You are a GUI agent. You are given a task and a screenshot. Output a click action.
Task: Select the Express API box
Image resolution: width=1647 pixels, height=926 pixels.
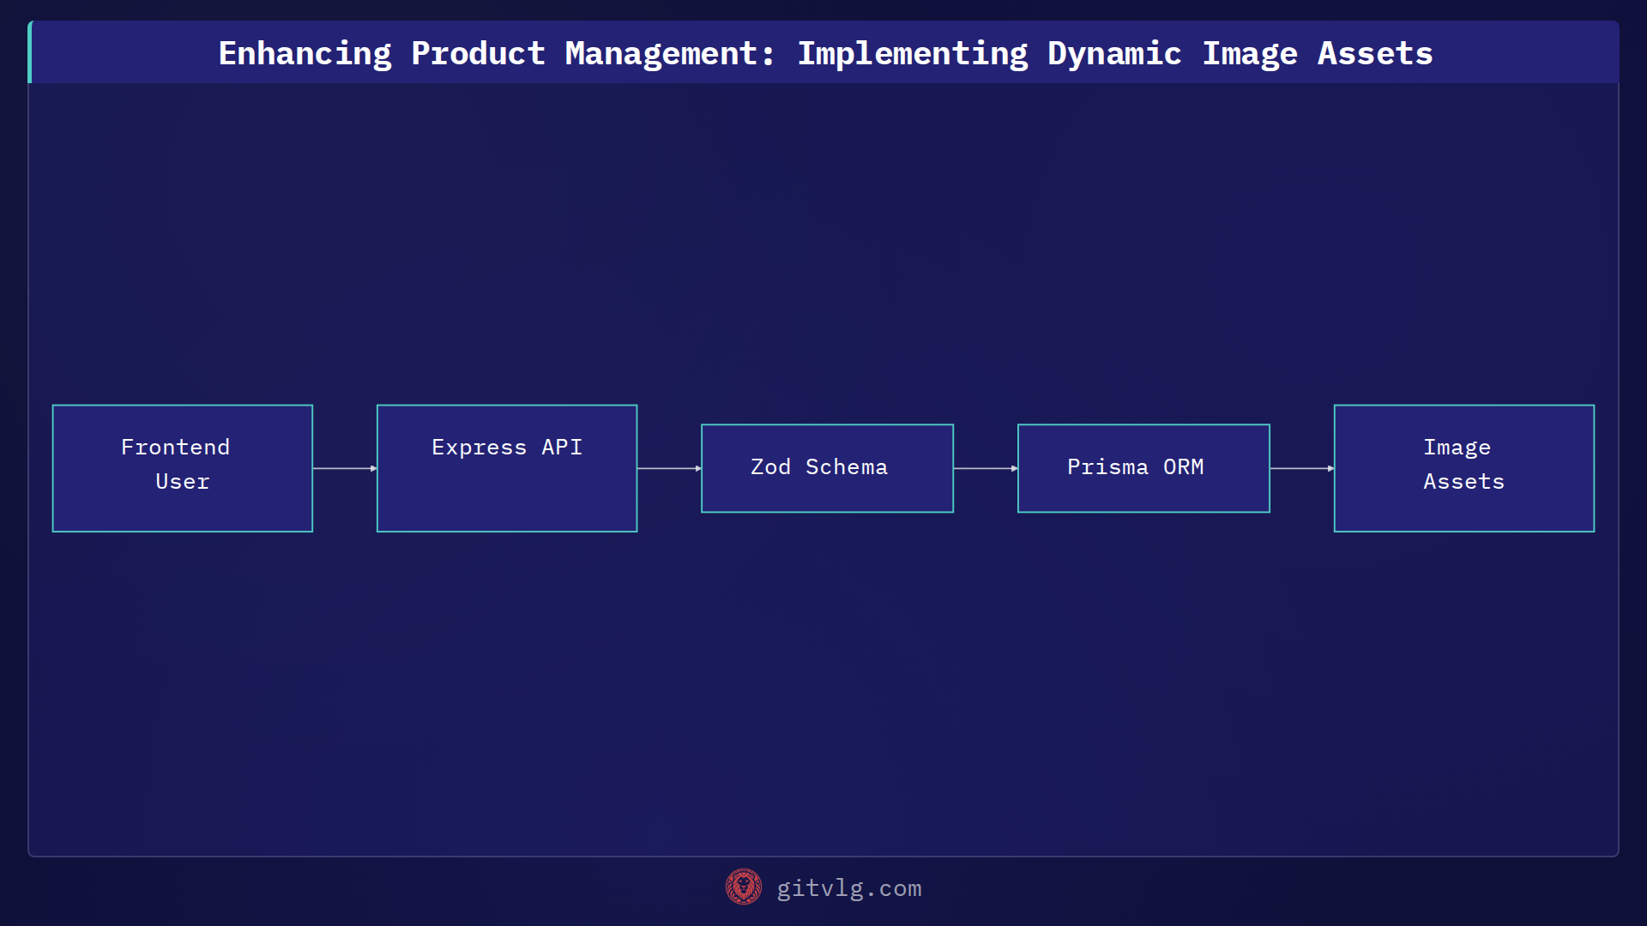click(x=507, y=468)
